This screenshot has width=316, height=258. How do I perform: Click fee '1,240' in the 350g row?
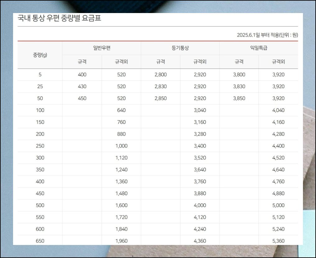121,170
